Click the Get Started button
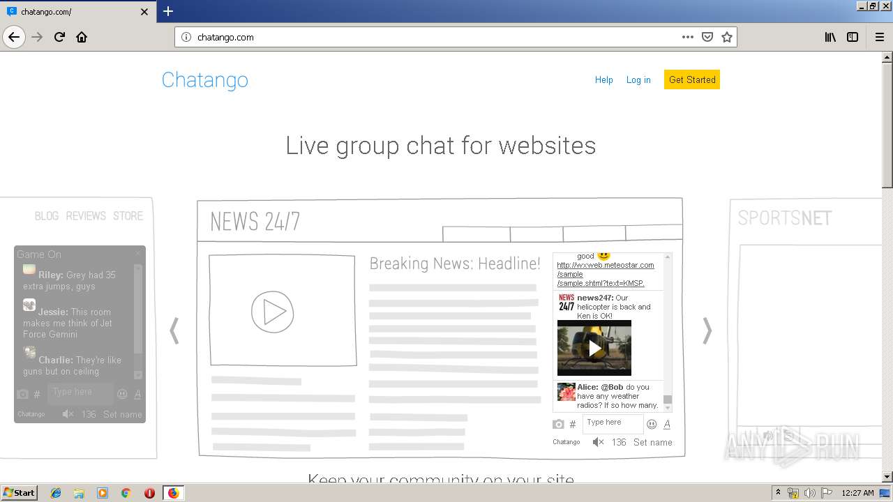Image resolution: width=893 pixels, height=502 pixels. 692,80
